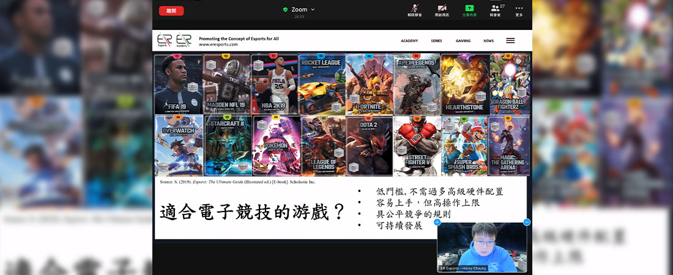Click the meeting timer under Zoom title
The width and height of the screenshot is (673, 275).
click(299, 16)
